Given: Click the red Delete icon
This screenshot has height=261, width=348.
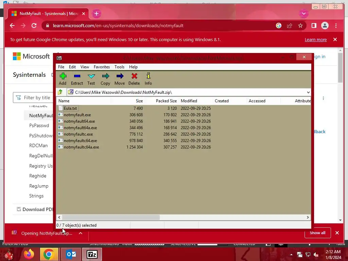Looking at the screenshot, I should (x=134, y=79).
